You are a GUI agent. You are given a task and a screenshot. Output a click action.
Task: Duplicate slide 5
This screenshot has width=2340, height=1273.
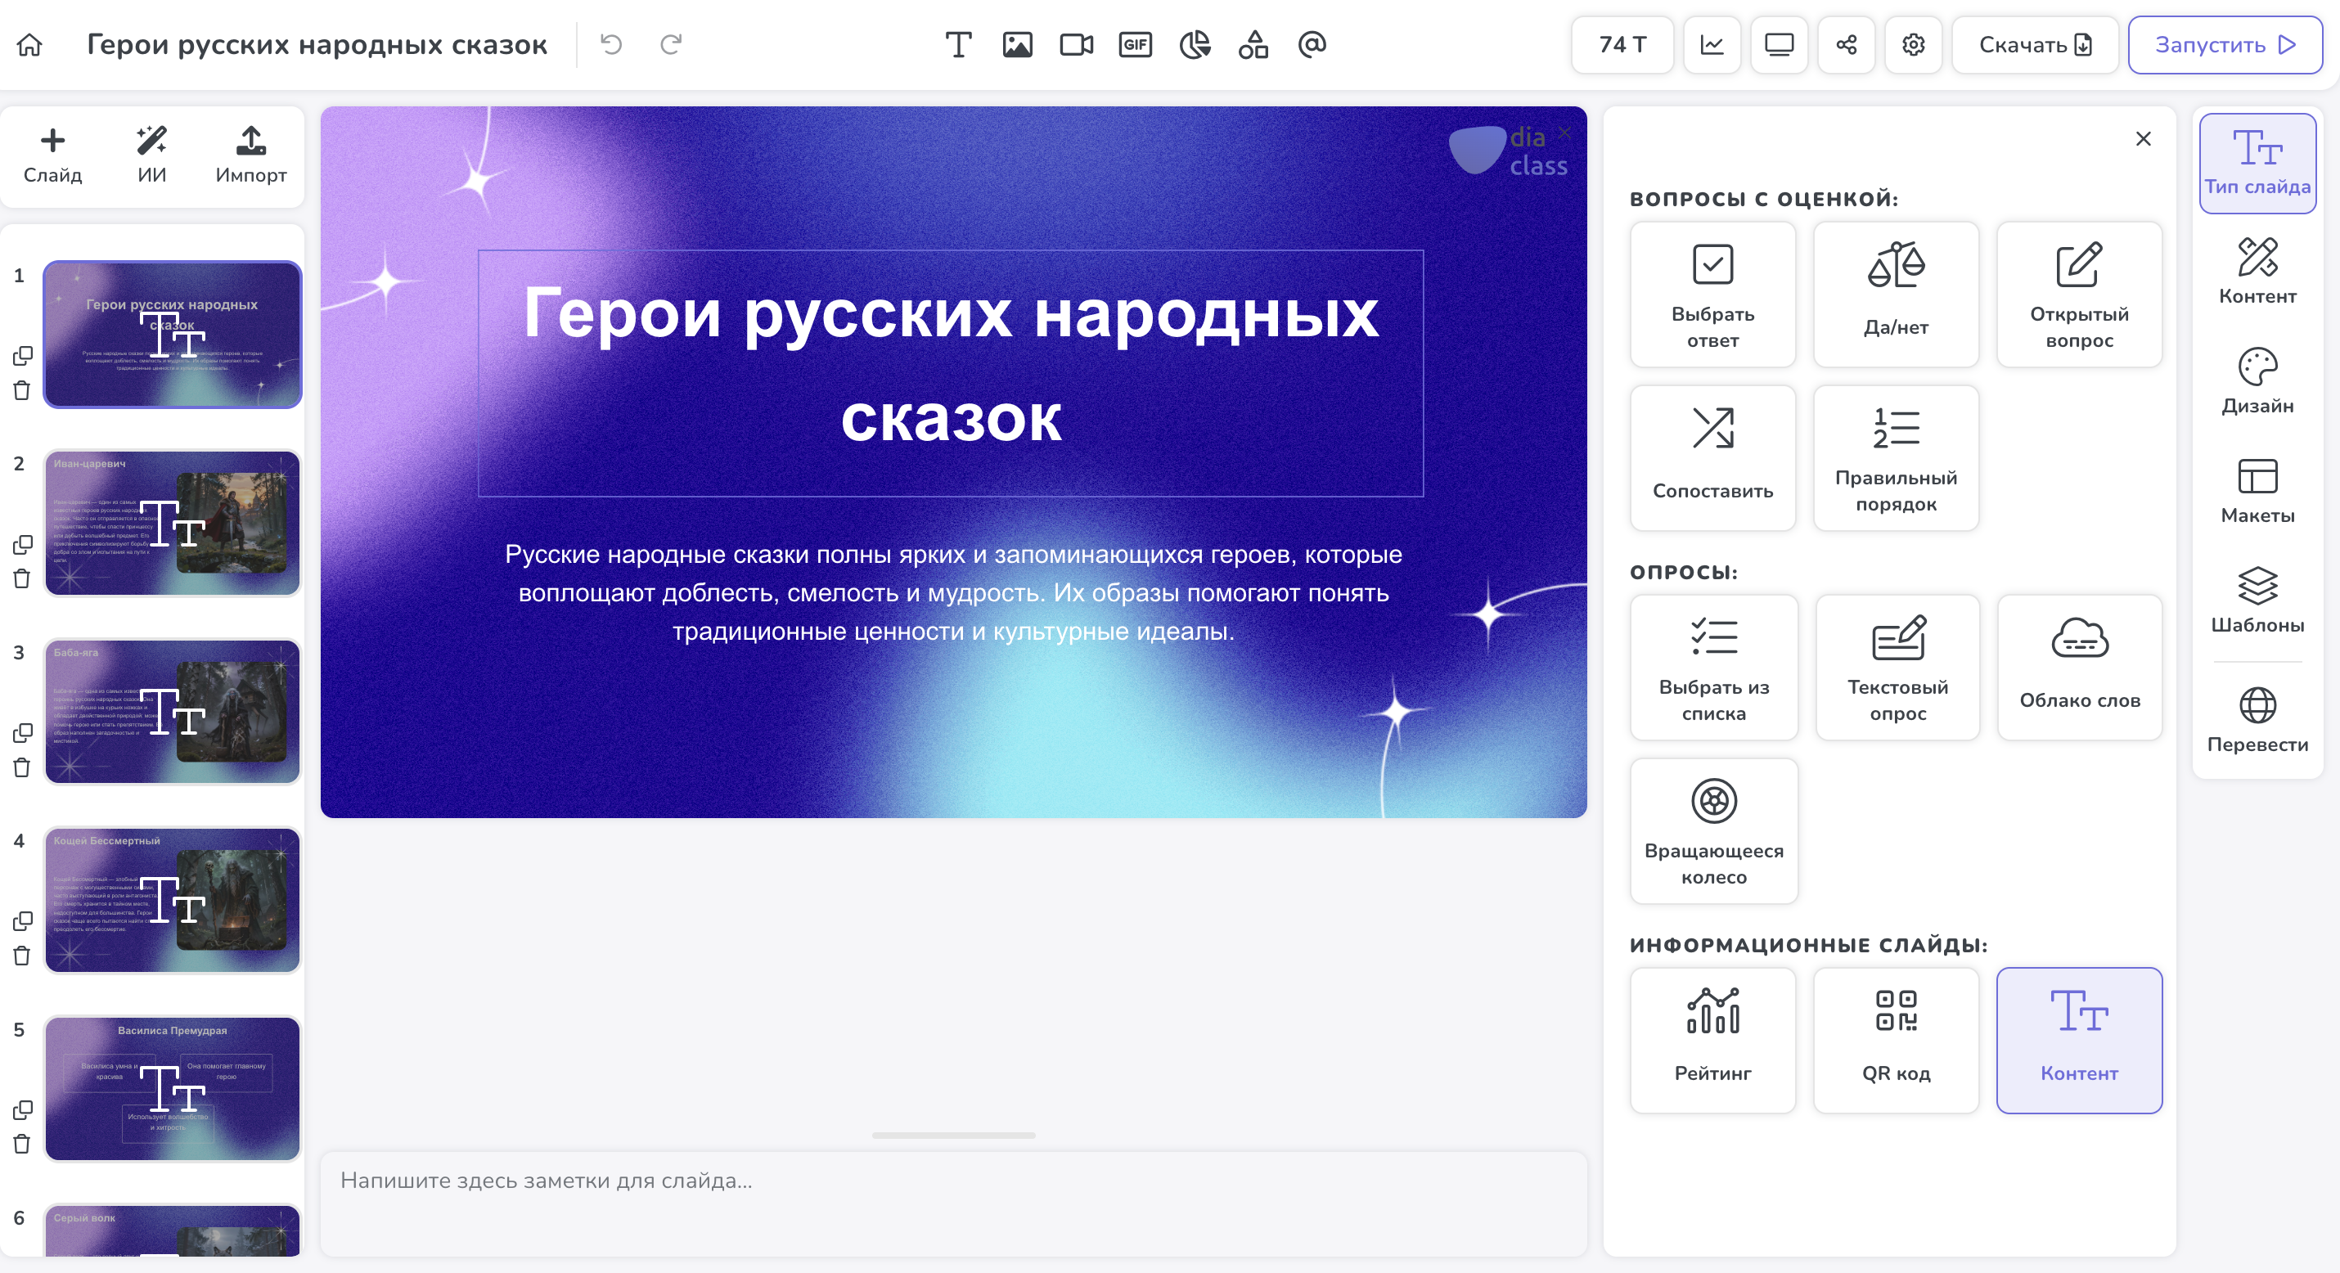(23, 1109)
